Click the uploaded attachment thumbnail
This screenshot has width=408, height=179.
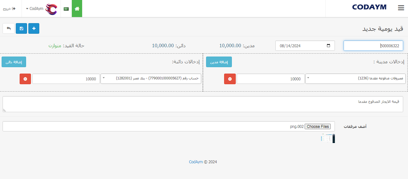(x=327, y=138)
